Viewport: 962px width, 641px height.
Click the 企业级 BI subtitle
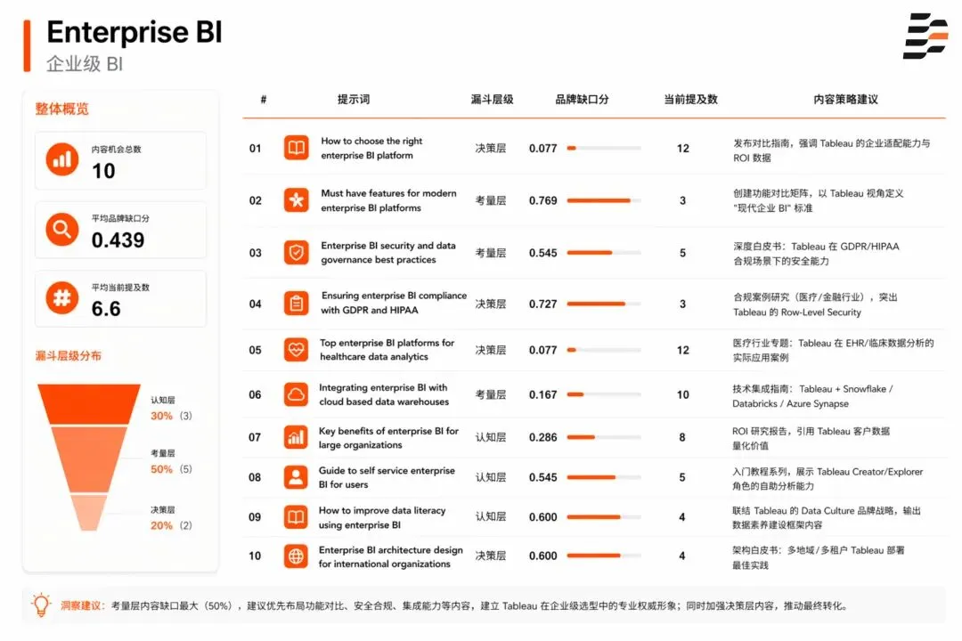85,64
